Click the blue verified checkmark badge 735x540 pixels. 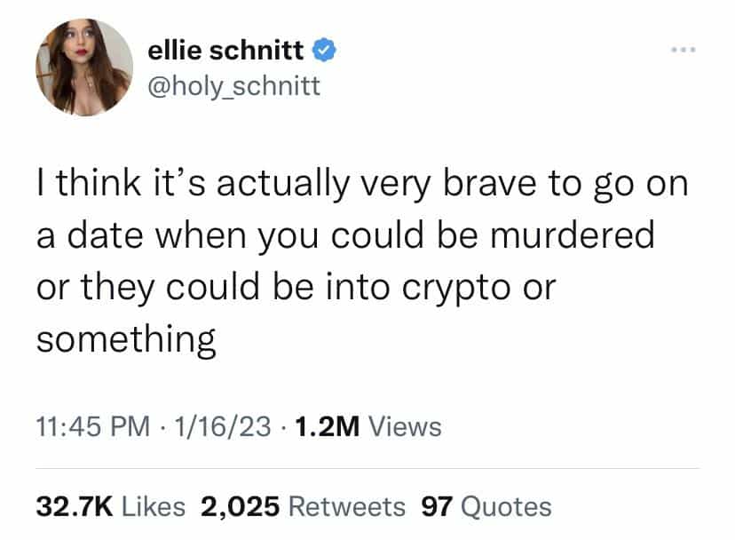tap(326, 52)
